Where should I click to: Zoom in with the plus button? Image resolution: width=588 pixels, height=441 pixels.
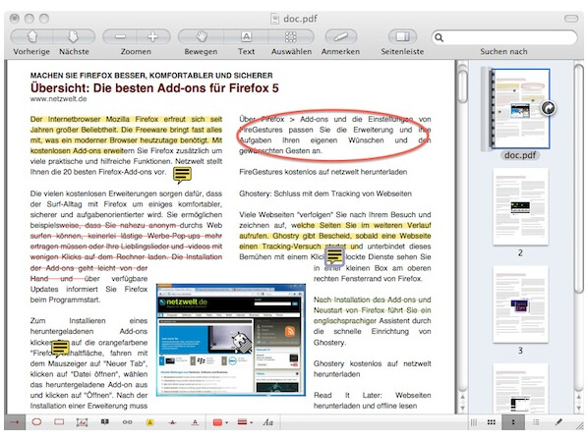(x=153, y=36)
